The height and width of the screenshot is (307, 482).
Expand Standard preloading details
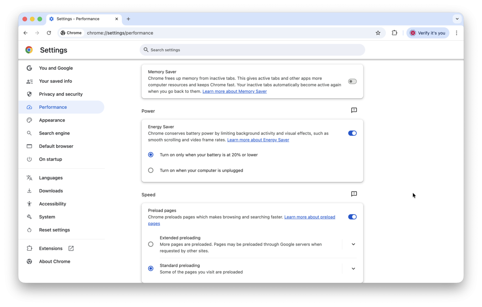point(353,269)
